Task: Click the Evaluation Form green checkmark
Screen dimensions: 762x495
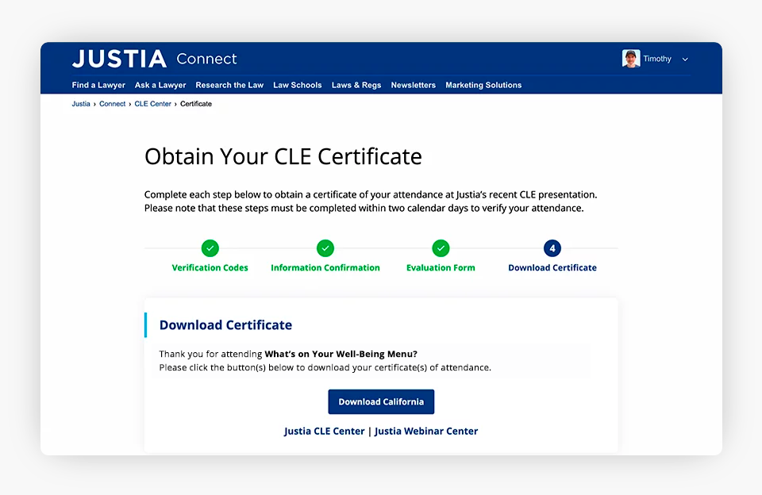Action: point(441,248)
